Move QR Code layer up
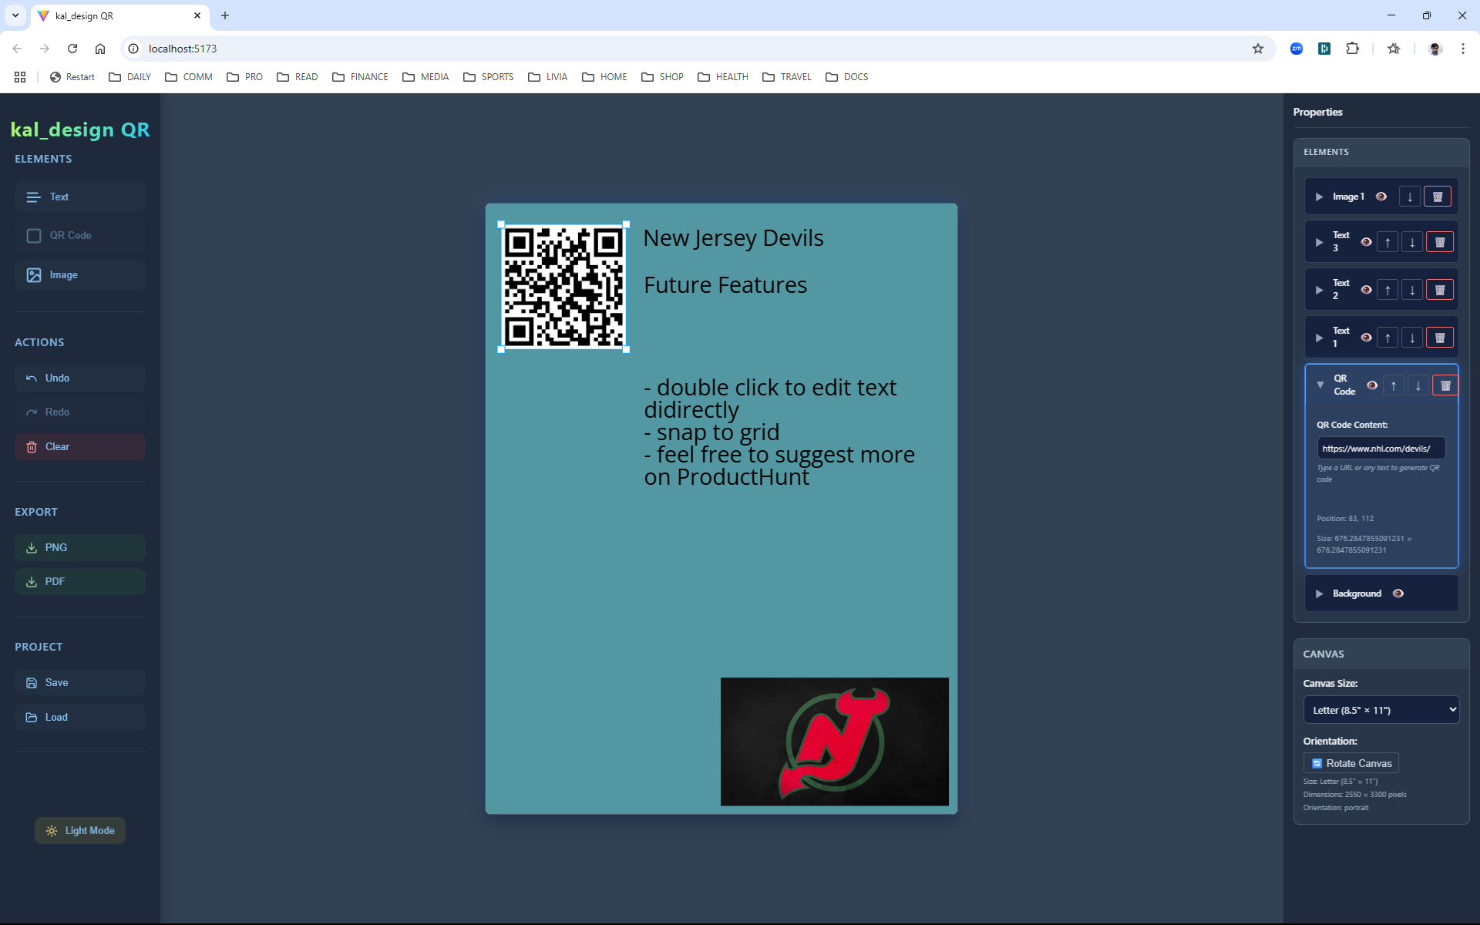This screenshot has width=1480, height=925. [x=1394, y=385]
